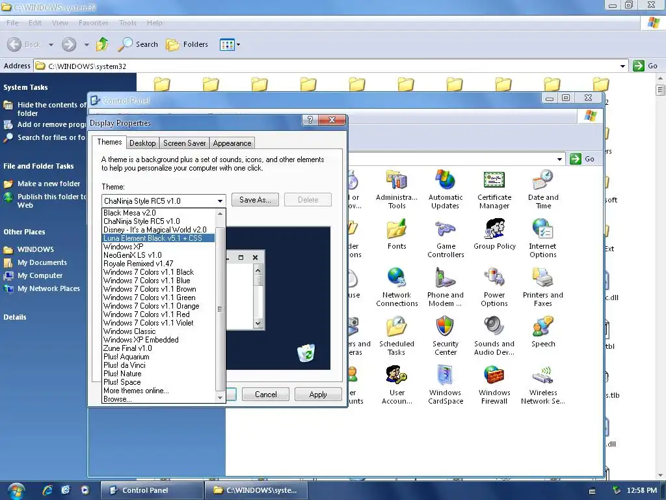This screenshot has width=666, height=500.
Task: Click Search in Explorer toolbar
Action: pos(138,44)
